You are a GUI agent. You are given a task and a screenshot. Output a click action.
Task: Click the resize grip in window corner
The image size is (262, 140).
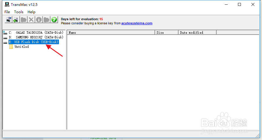pyautogui.click(x=258, y=135)
